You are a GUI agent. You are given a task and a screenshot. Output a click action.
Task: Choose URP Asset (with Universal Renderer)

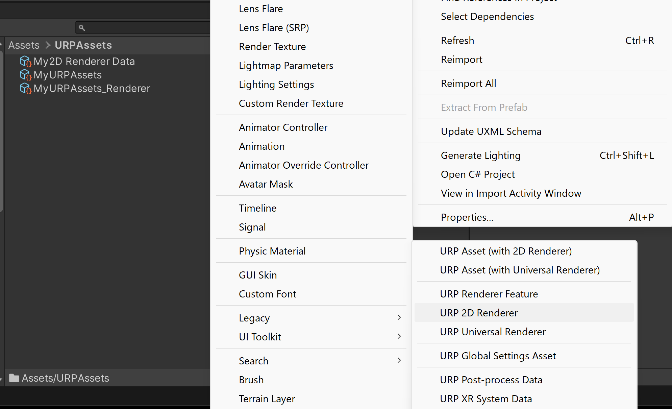pyautogui.click(x=520, y=270)
